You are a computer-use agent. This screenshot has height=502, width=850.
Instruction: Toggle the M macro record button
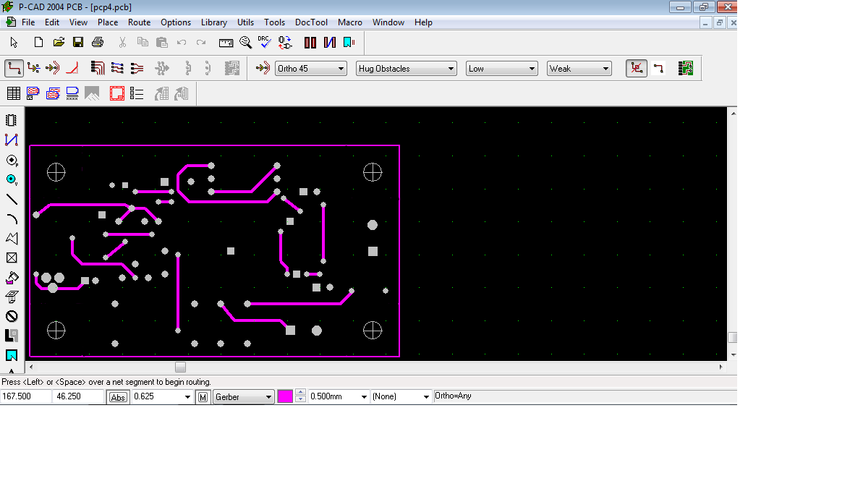pyautogui.click(x=203, y=397)
